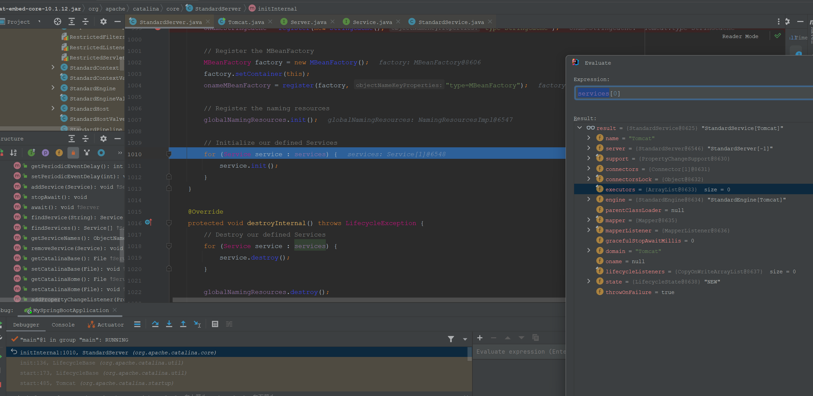The width and height of the screenshot is (813, 396).
Task: Toggle Show Non-Public lock filter
Action: [73, 153]
